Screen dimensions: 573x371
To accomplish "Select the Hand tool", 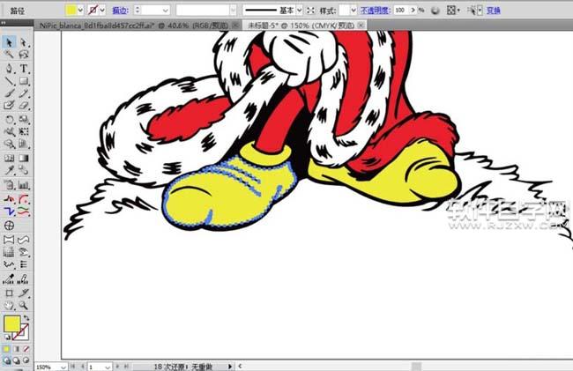I will coord(9,305).
